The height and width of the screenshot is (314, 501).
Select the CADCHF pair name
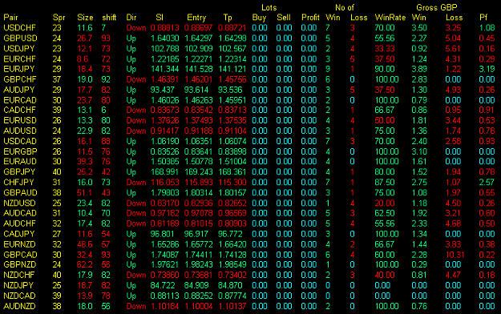(19, 111)
